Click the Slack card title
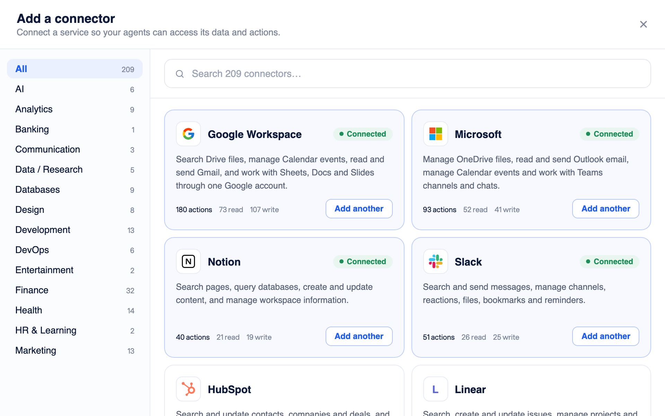The height and width of the screenshot is (416, 665). [x=468, y=262]
